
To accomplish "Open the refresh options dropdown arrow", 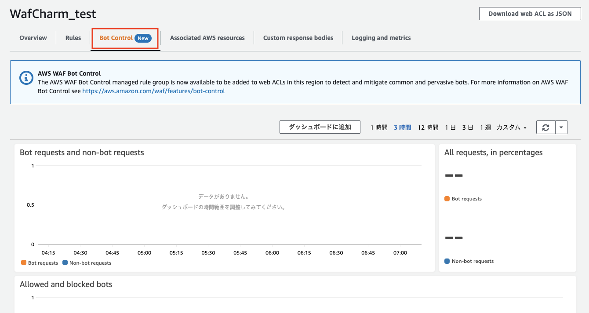I will [562, 127].
